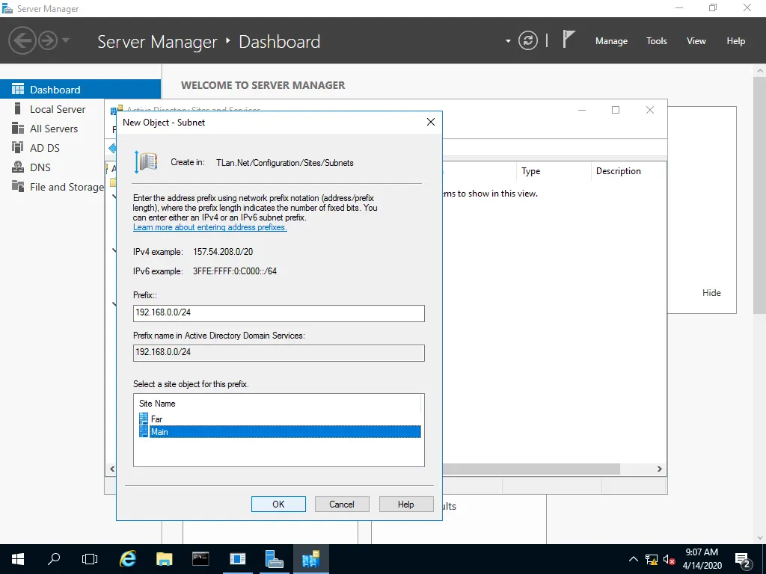Open 'Learn more about entering address prefixes' link
Image resolution: width=766 pixels, height=574 pixels.
(x=210, y=227)
